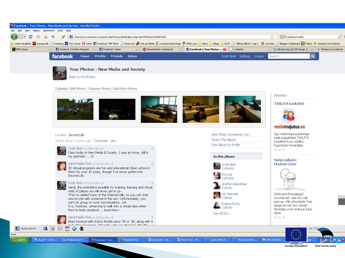Click Post Album to Profile

(226, 145)
